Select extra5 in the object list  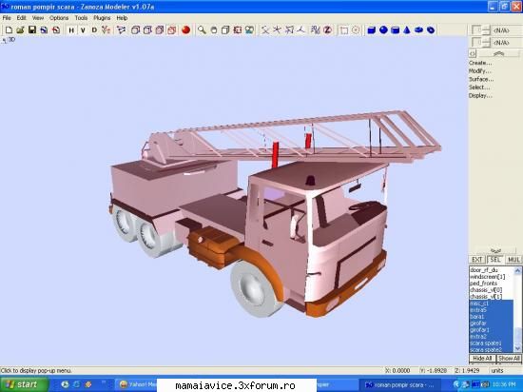tap(491, 310)
